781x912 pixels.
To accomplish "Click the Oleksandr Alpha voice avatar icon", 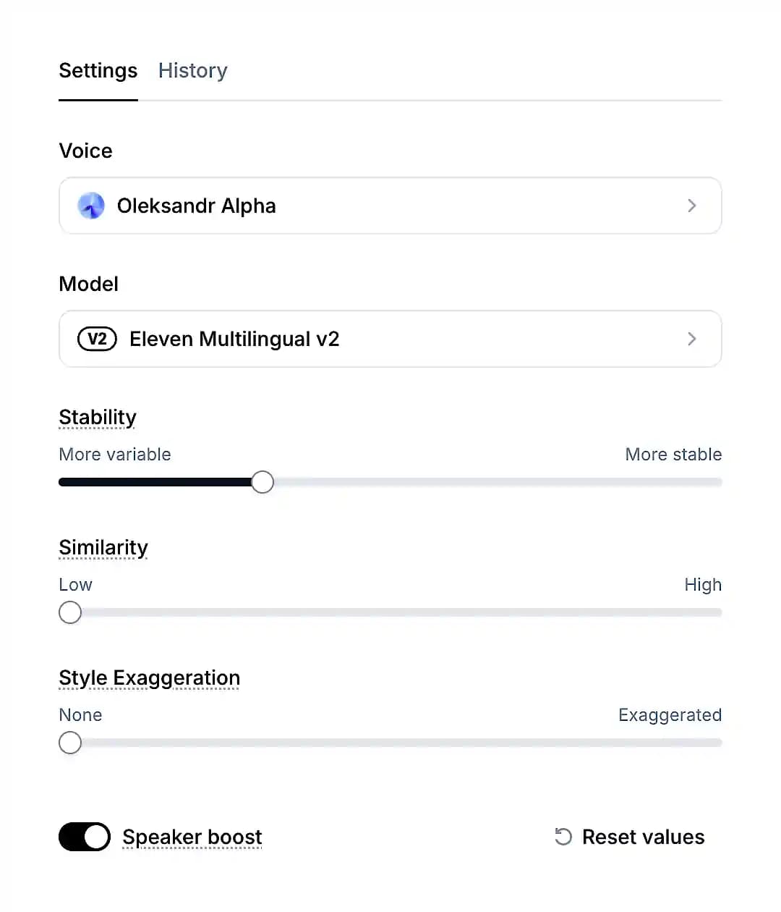I will [91, 206].
